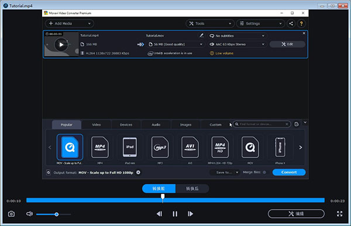Choose the iPad mini preset icon
Image resolution: width=351 pixels, height=226 pixels.
(x=130, y=147)
